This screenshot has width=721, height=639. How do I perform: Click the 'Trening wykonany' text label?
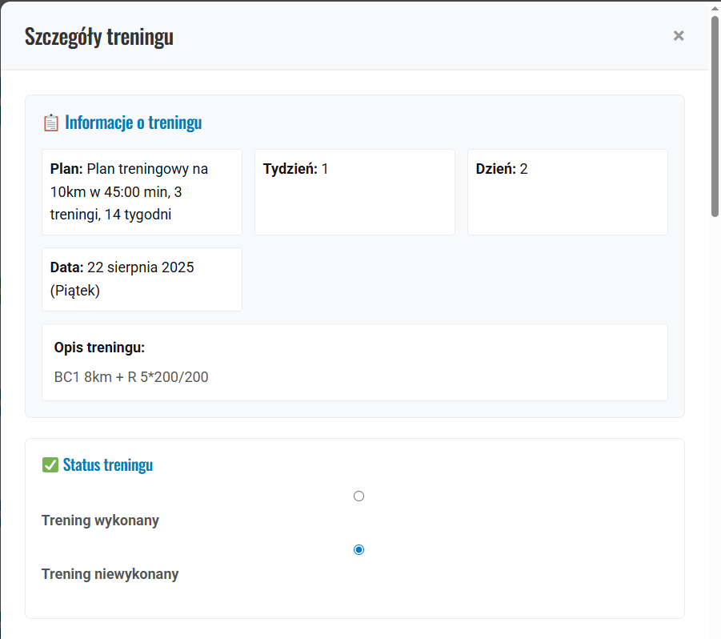click(100, 520)
